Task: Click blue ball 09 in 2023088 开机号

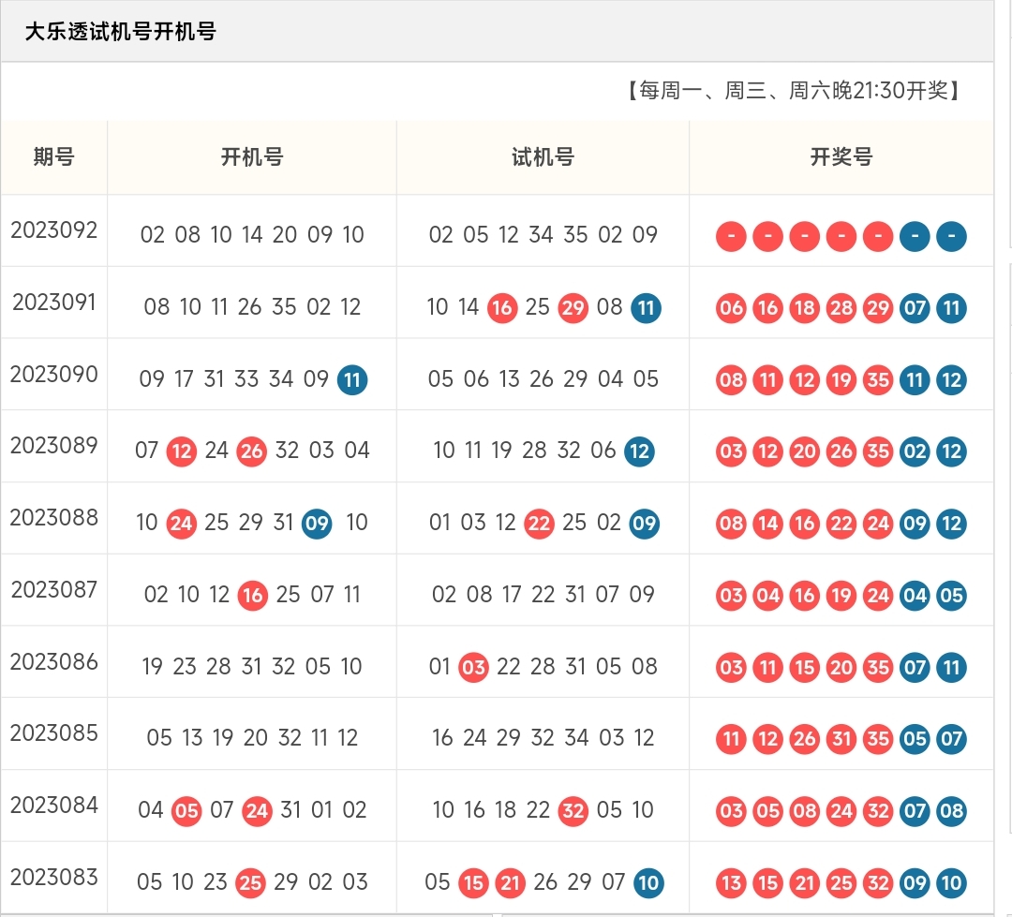Action: click(317, 524)
